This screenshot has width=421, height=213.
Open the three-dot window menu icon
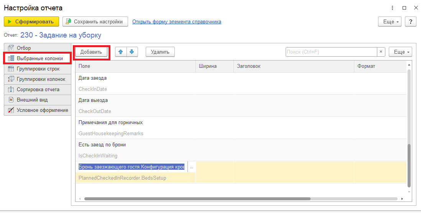392,8
